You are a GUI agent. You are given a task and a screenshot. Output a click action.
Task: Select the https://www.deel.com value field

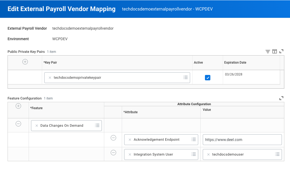point(242,139)
